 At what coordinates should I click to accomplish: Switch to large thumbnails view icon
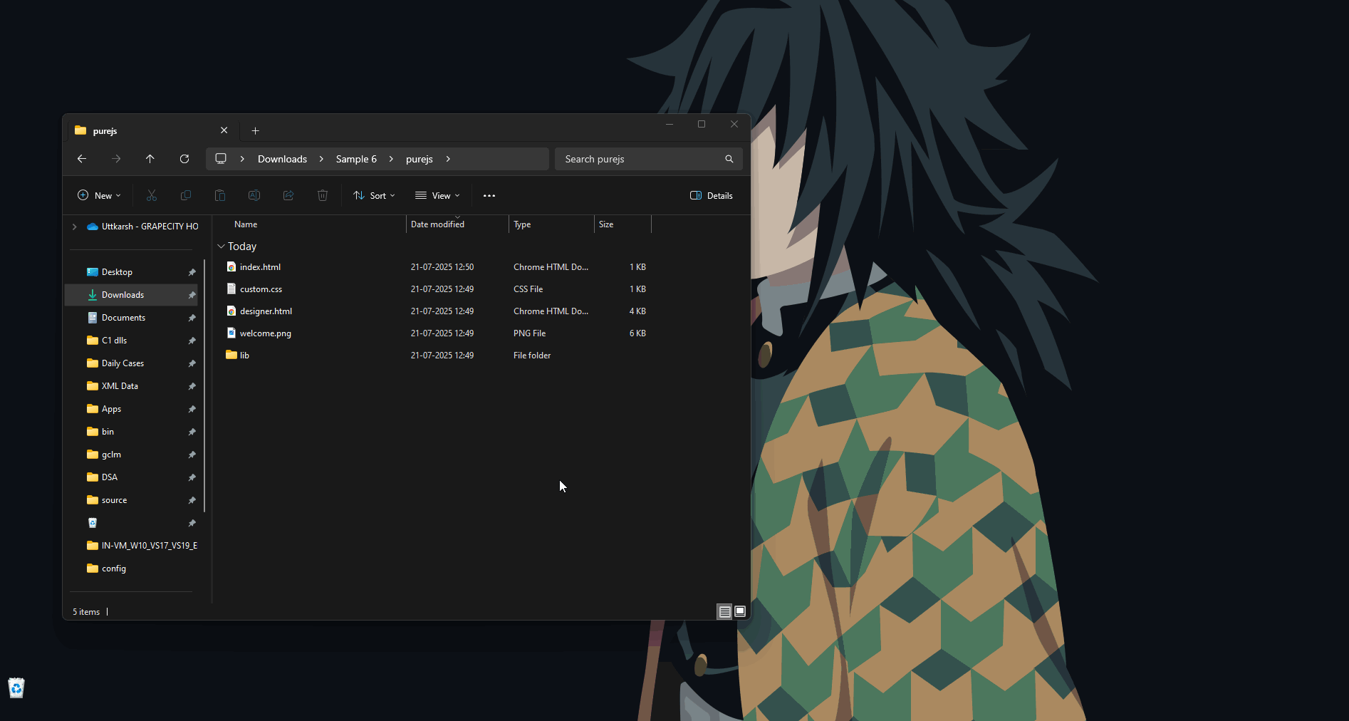click(x=740, y=611)
